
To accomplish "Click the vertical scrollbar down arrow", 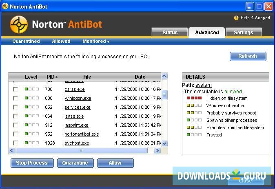I will [164, 143].
